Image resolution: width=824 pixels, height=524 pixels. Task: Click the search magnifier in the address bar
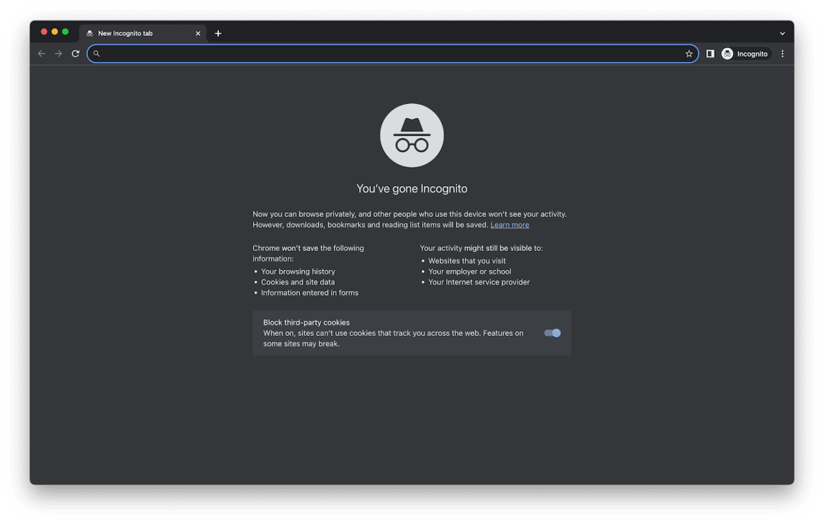96,54
